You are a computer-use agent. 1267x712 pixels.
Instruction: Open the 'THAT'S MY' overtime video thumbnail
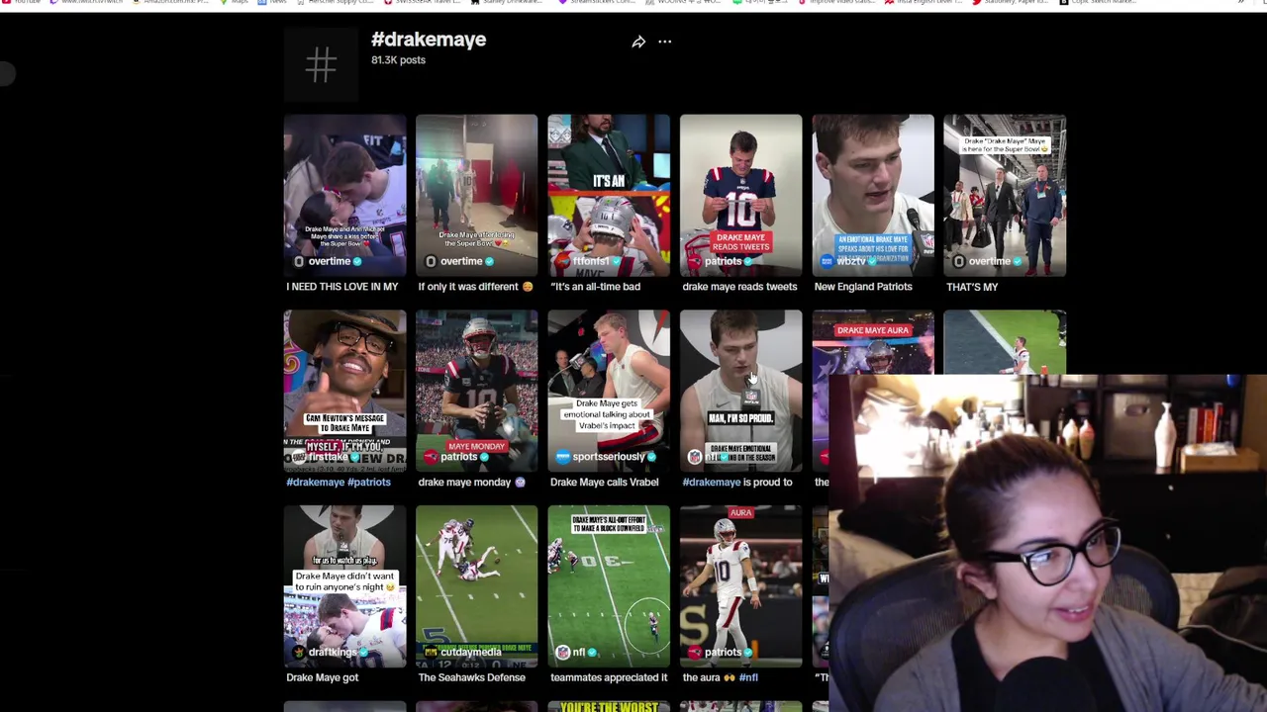(x=1005, y=195)
